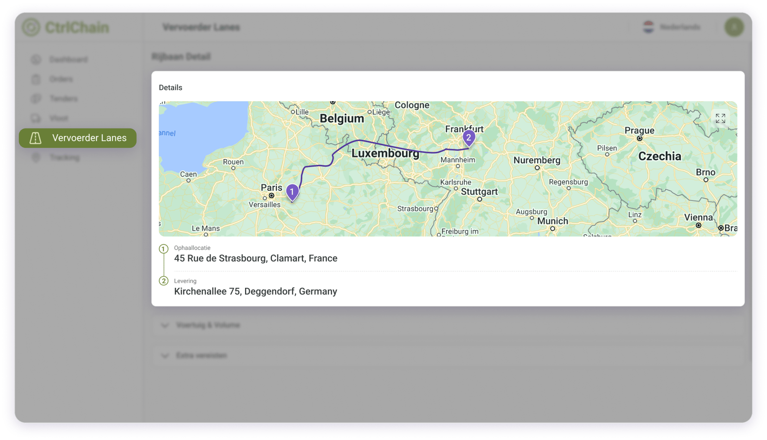
Task: Select the pickup address 45 Rue de Strasbourg
Action: [x=256, y=258]
